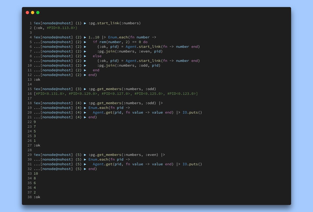Click ':pg.get_members(:numbers, :even) |>' on line 29
This screenshot has height=212, width=313.
127,155
